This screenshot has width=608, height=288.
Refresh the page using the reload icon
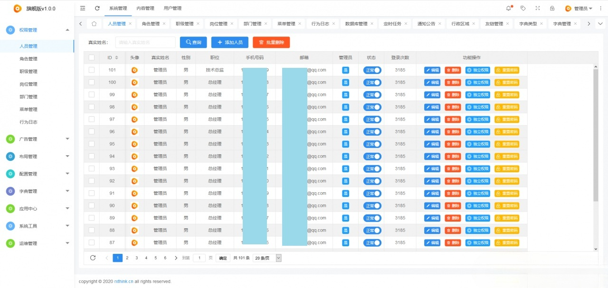coord(96,8)
